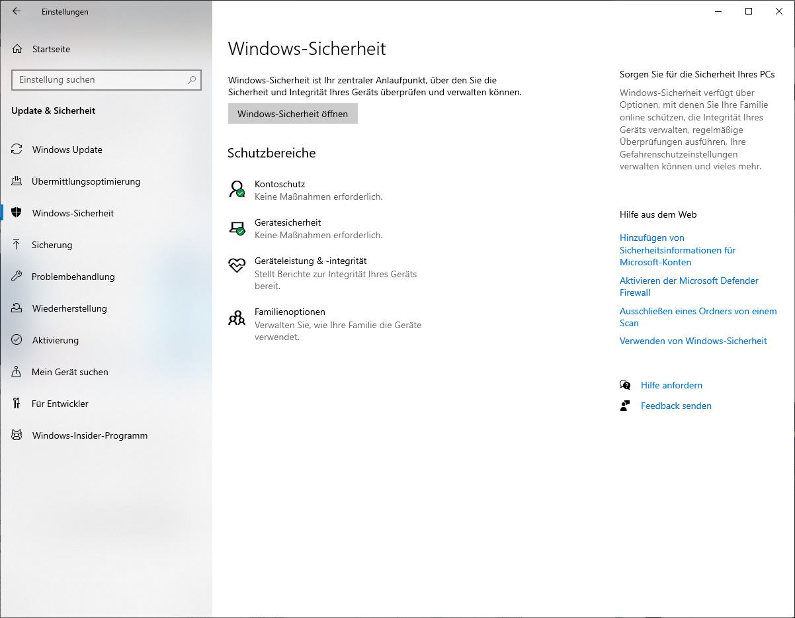
Task: Click the Hilfe anfordern chat icon
Action: tap(625, 385)
